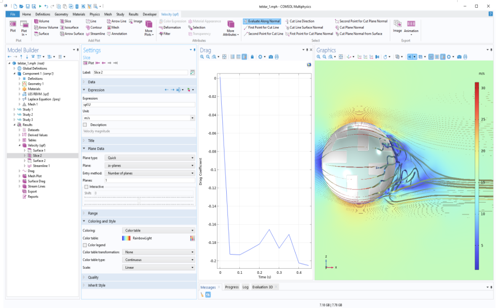
Task: Add a Selection attribute
Action: coord(196,27)
